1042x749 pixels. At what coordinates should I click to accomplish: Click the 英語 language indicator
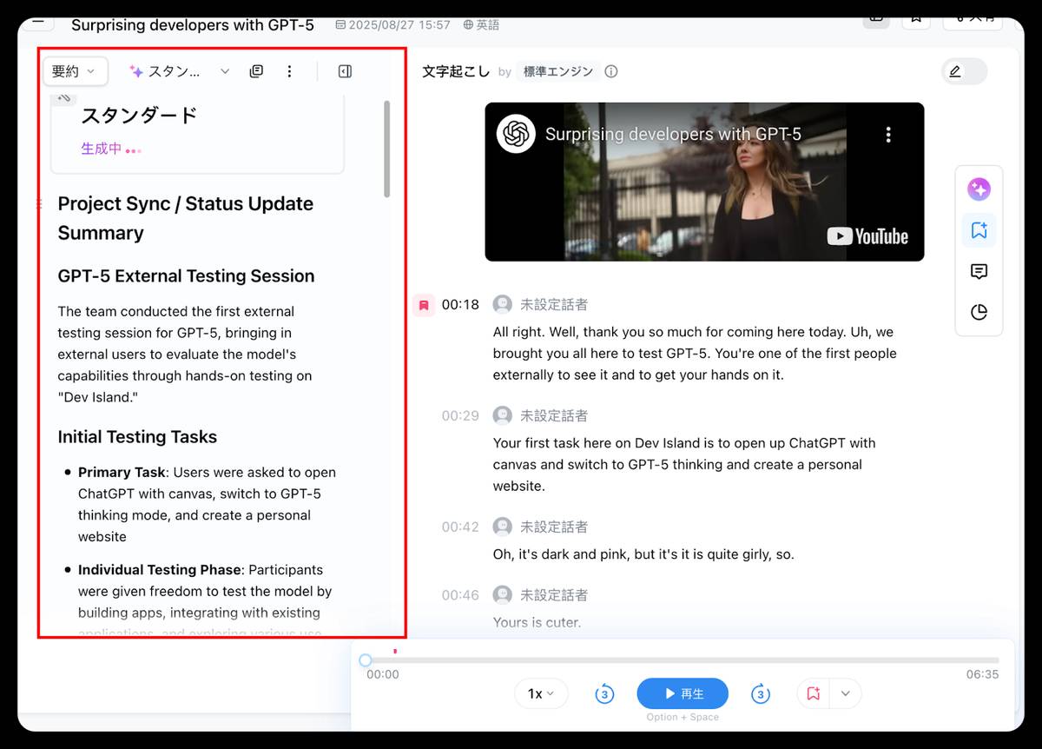tap(481, 25)
